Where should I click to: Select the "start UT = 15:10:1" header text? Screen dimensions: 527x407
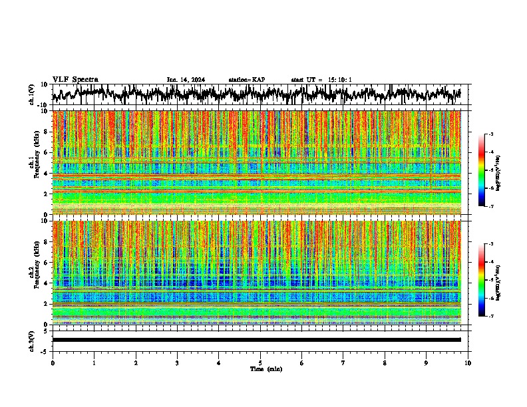pyautogui.click(x=321, y=80)
